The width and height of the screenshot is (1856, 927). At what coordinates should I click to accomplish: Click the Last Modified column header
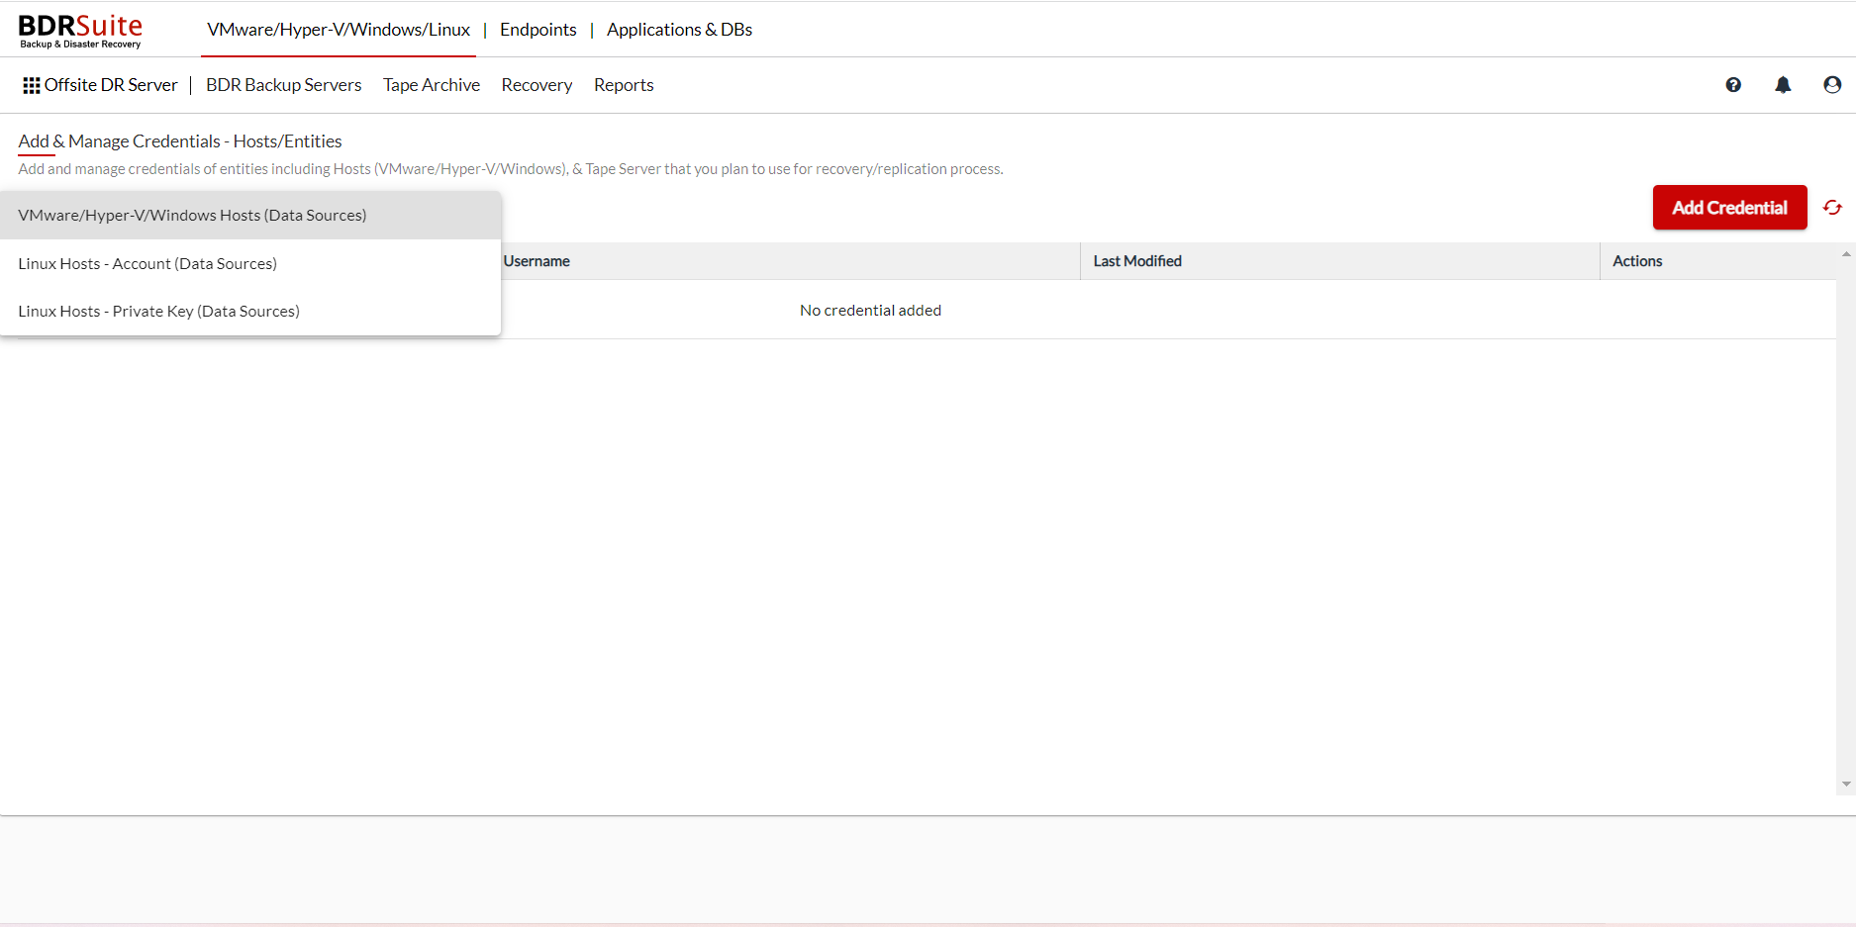[x=1137, y=261]
